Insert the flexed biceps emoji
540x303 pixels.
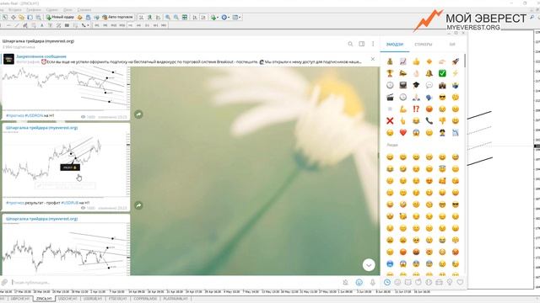click(403, 109)
